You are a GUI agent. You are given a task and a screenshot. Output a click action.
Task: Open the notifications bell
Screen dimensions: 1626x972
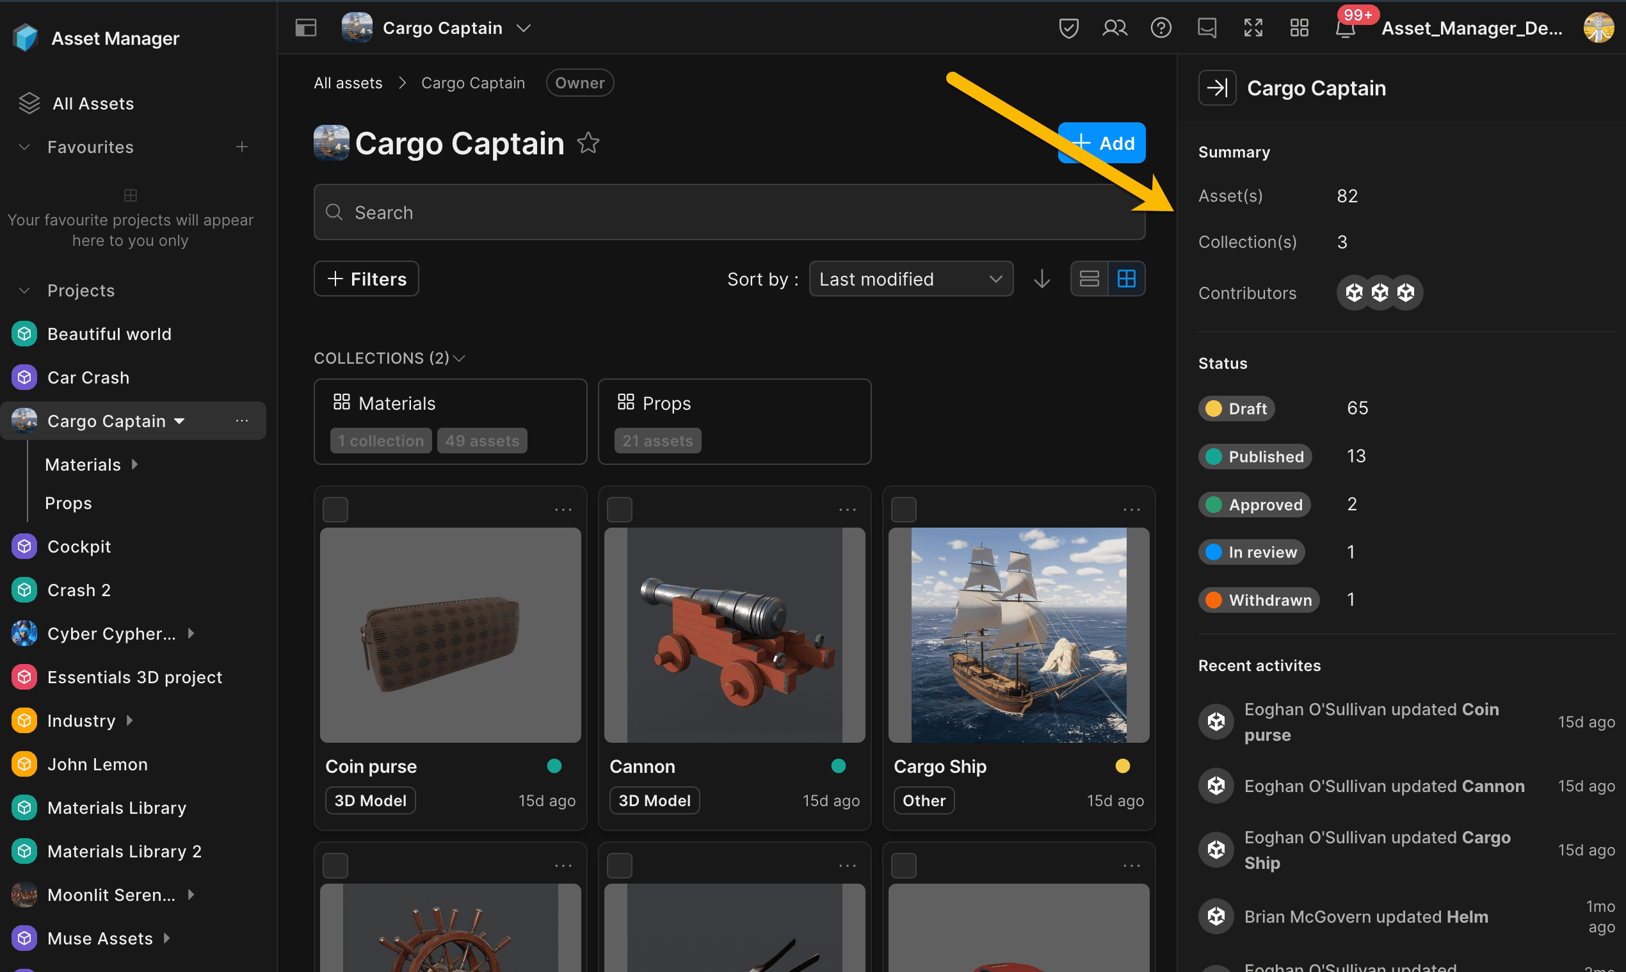click(x=1344, y=29)
